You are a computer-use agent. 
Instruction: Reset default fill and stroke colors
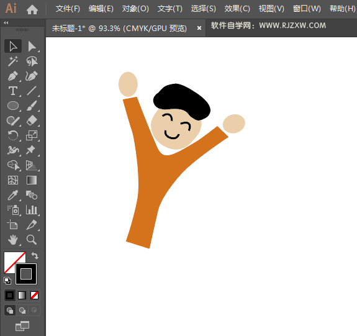point(7,281)
